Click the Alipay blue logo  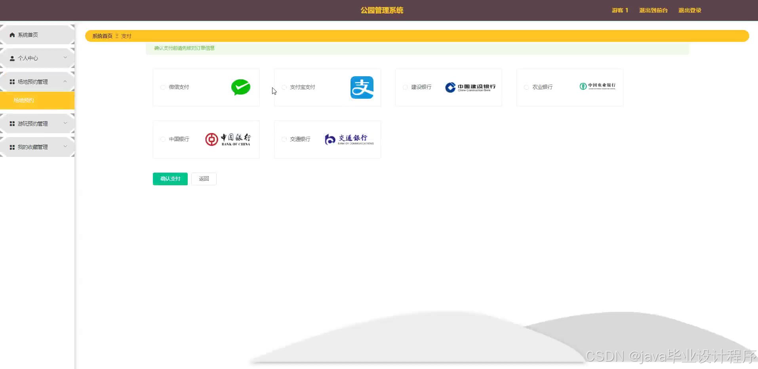click(x=362, y=87)
